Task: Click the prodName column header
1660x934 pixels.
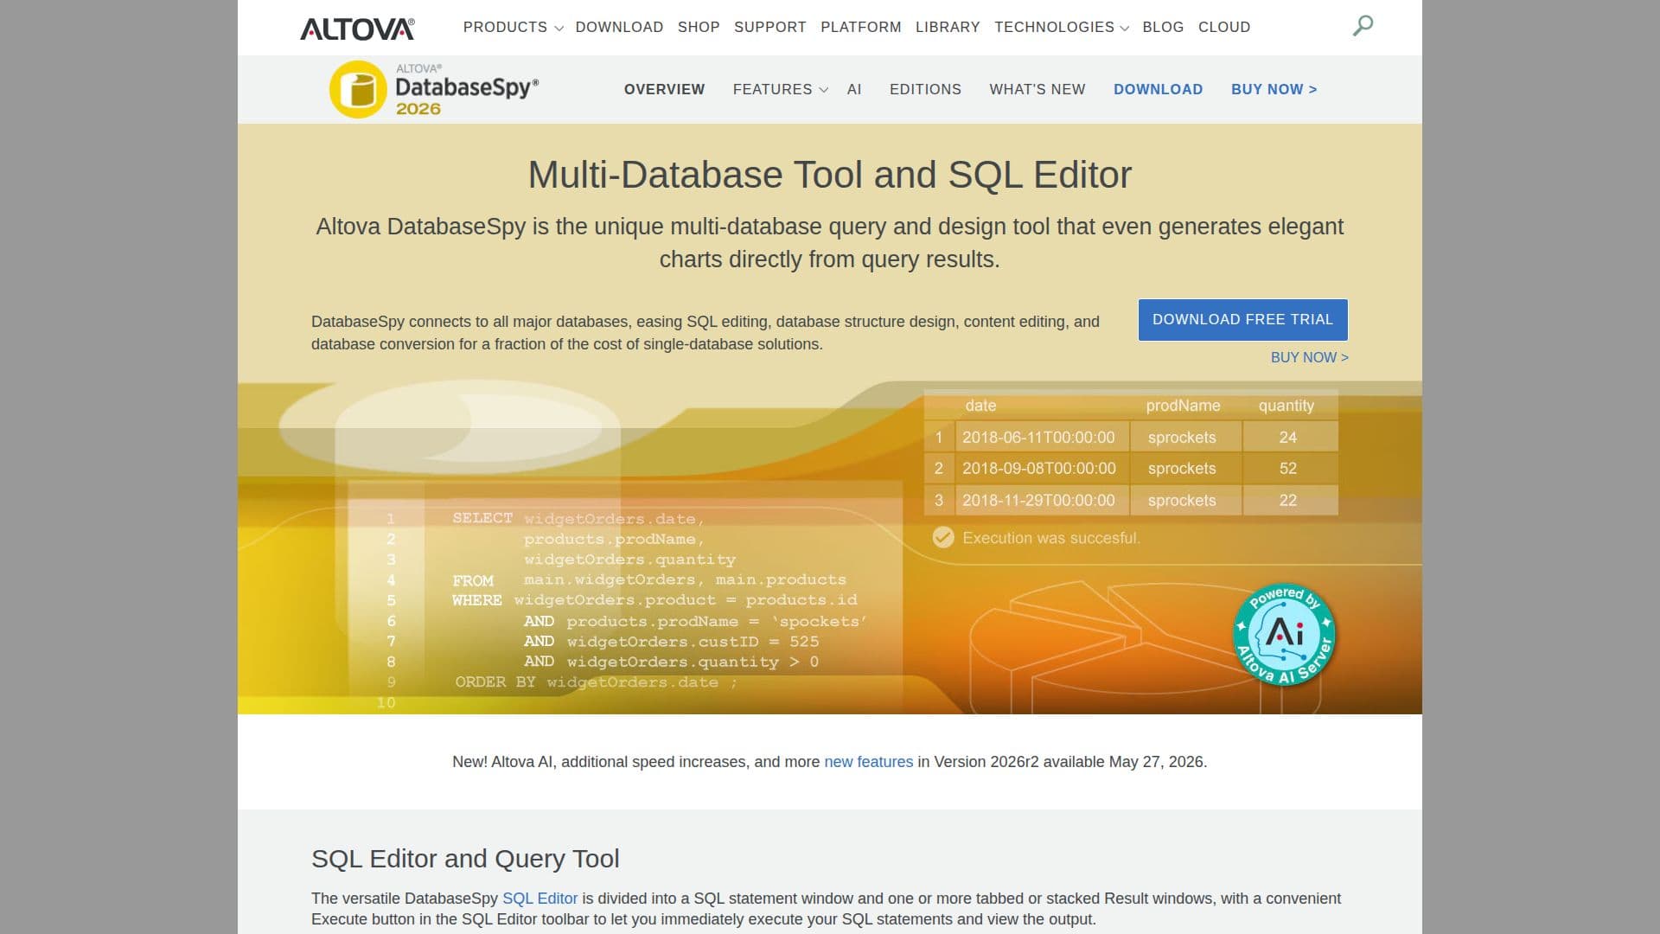Action: [1183, 406]
